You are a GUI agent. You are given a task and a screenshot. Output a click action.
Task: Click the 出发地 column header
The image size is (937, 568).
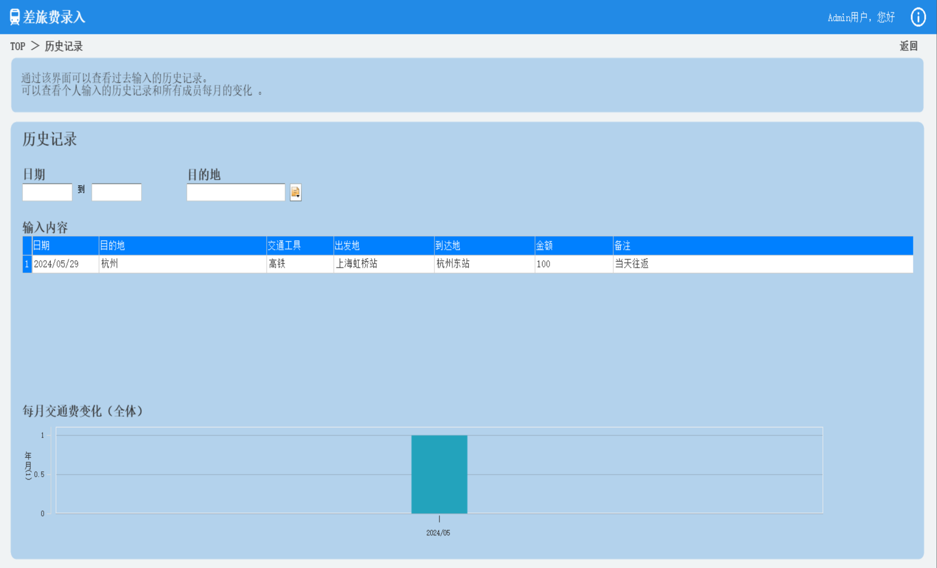click(383, 245)
